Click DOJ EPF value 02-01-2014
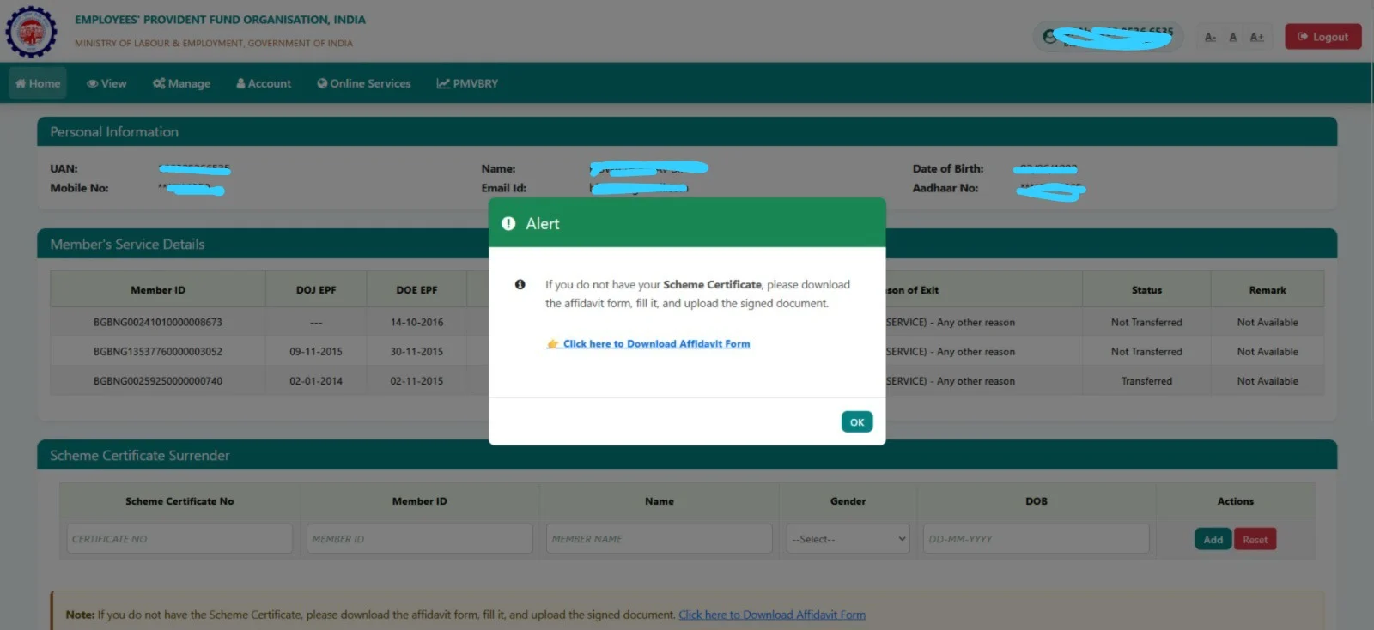The width and height of the screenshot is (1374, 630). coord(316,380)
